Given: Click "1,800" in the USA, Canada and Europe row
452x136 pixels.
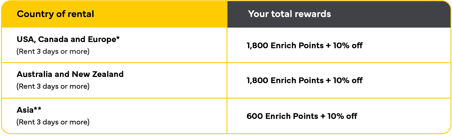Looking at the screenshot, I should click(x=257, y=46).
